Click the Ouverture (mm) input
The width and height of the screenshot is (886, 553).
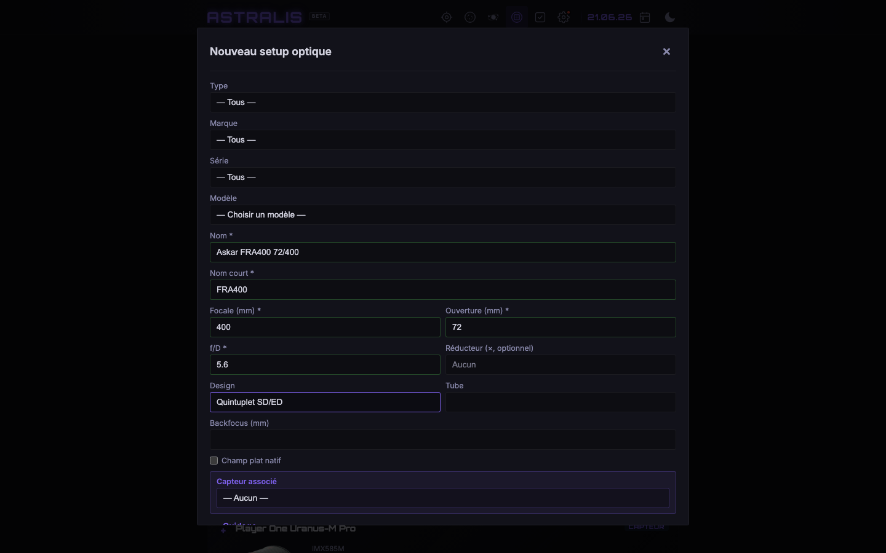(561, 327)
